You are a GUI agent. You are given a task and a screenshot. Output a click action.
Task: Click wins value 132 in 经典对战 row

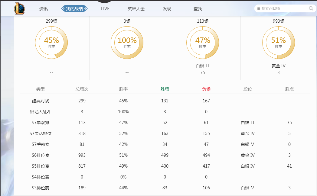pyautogui.click(x=165, y=101)
